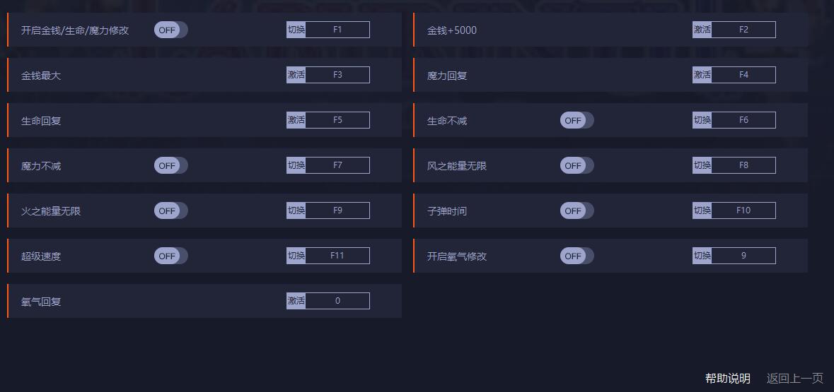Select the F6 hotkey box

pos(743,120)
